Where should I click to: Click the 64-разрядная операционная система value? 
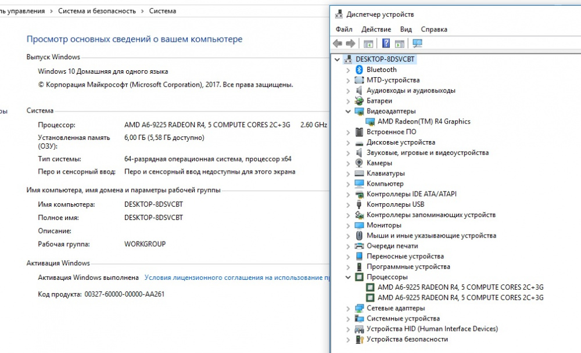(x=208, y=159)
